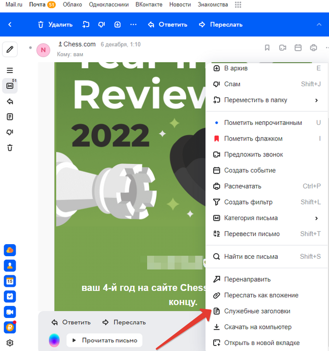This screenshot has width=329, height=351.
Task: Open the tasks checkmark app icon
Action: click(10, 296)
